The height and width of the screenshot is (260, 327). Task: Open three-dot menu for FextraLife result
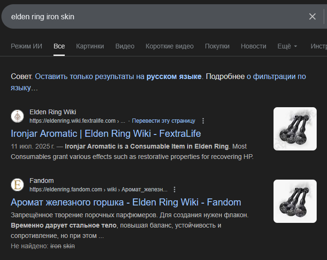point(203,121)
